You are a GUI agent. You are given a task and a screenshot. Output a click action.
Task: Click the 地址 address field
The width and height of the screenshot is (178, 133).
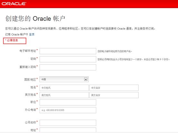point(68,130)
